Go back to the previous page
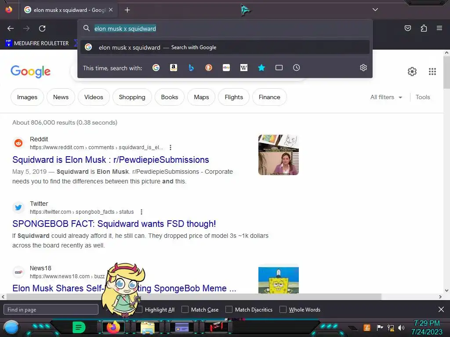450x337 pixels. point(11,29)
